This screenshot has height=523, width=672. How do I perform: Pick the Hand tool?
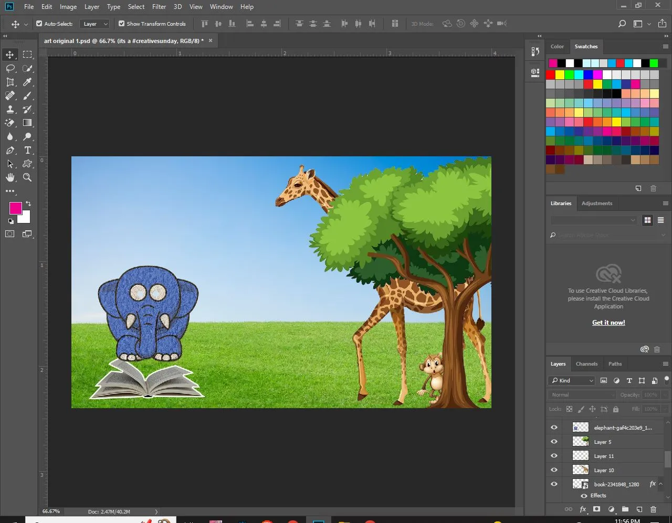pos(10,177)
